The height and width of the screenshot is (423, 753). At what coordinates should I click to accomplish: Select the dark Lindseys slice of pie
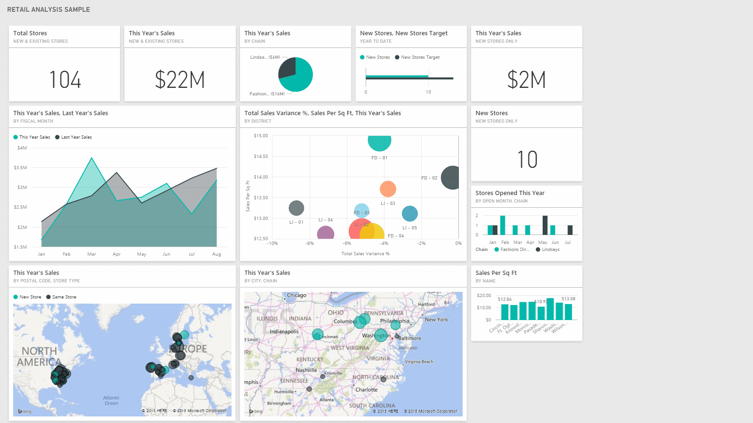coord(288,68)
